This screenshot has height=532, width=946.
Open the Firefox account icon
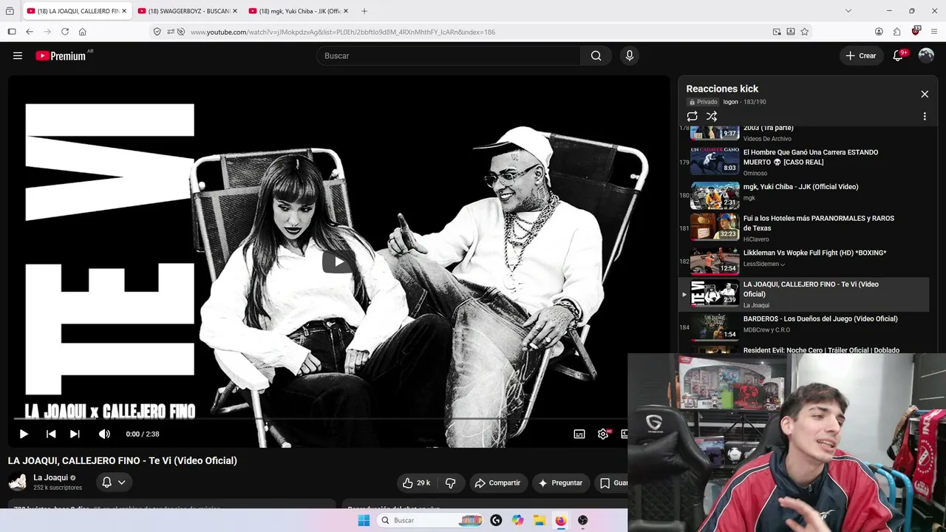click(x=879, y=32)
